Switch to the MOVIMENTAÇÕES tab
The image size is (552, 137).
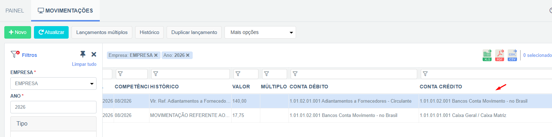[65, 11]
